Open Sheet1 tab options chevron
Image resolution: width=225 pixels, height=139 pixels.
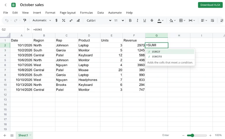point(30,135)
